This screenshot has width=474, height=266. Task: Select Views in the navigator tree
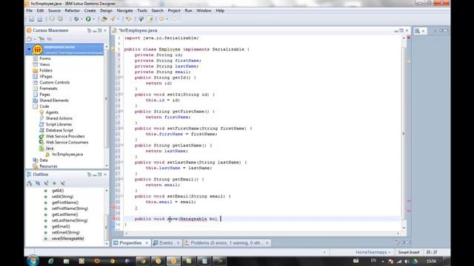point(44,64)
